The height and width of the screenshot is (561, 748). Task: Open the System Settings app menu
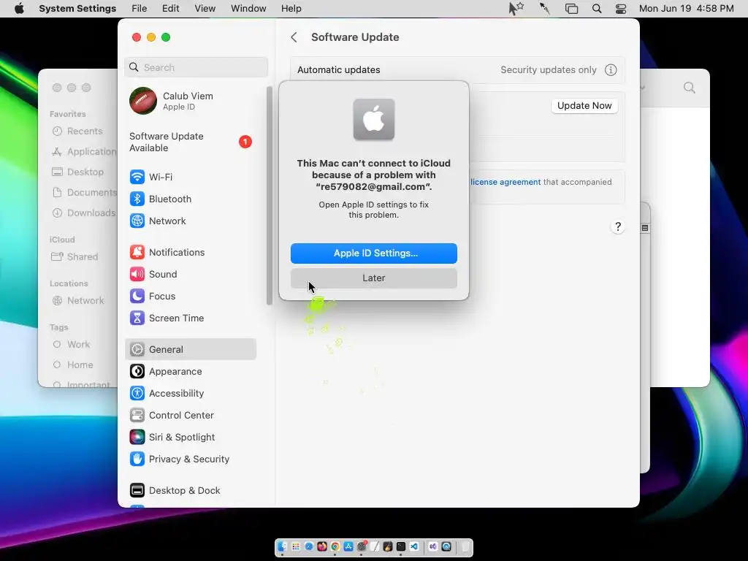[x=77, y=9]
